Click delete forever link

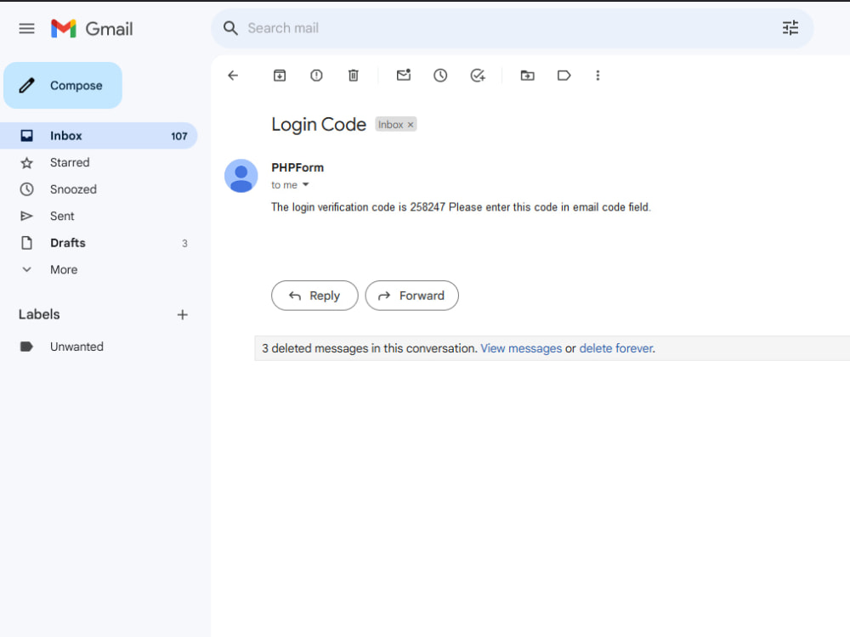615,348
